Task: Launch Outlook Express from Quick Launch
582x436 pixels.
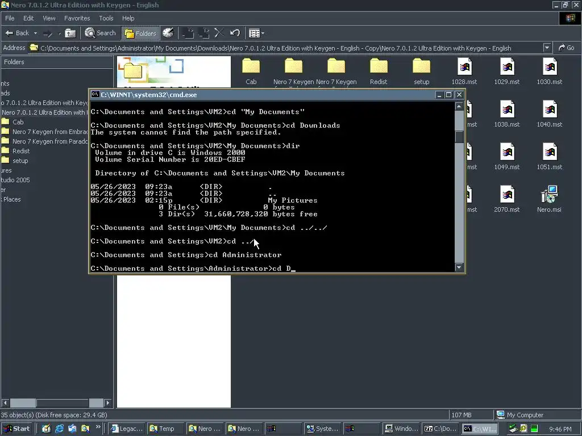Action: click(x=72, y=429)
